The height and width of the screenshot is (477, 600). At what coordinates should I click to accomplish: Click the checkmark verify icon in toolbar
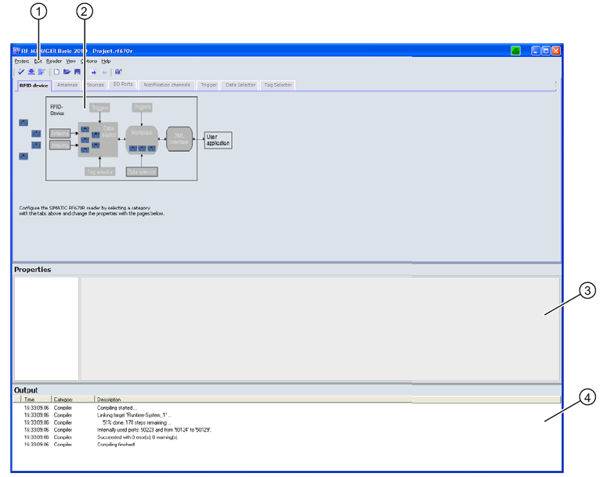[21, 72]
